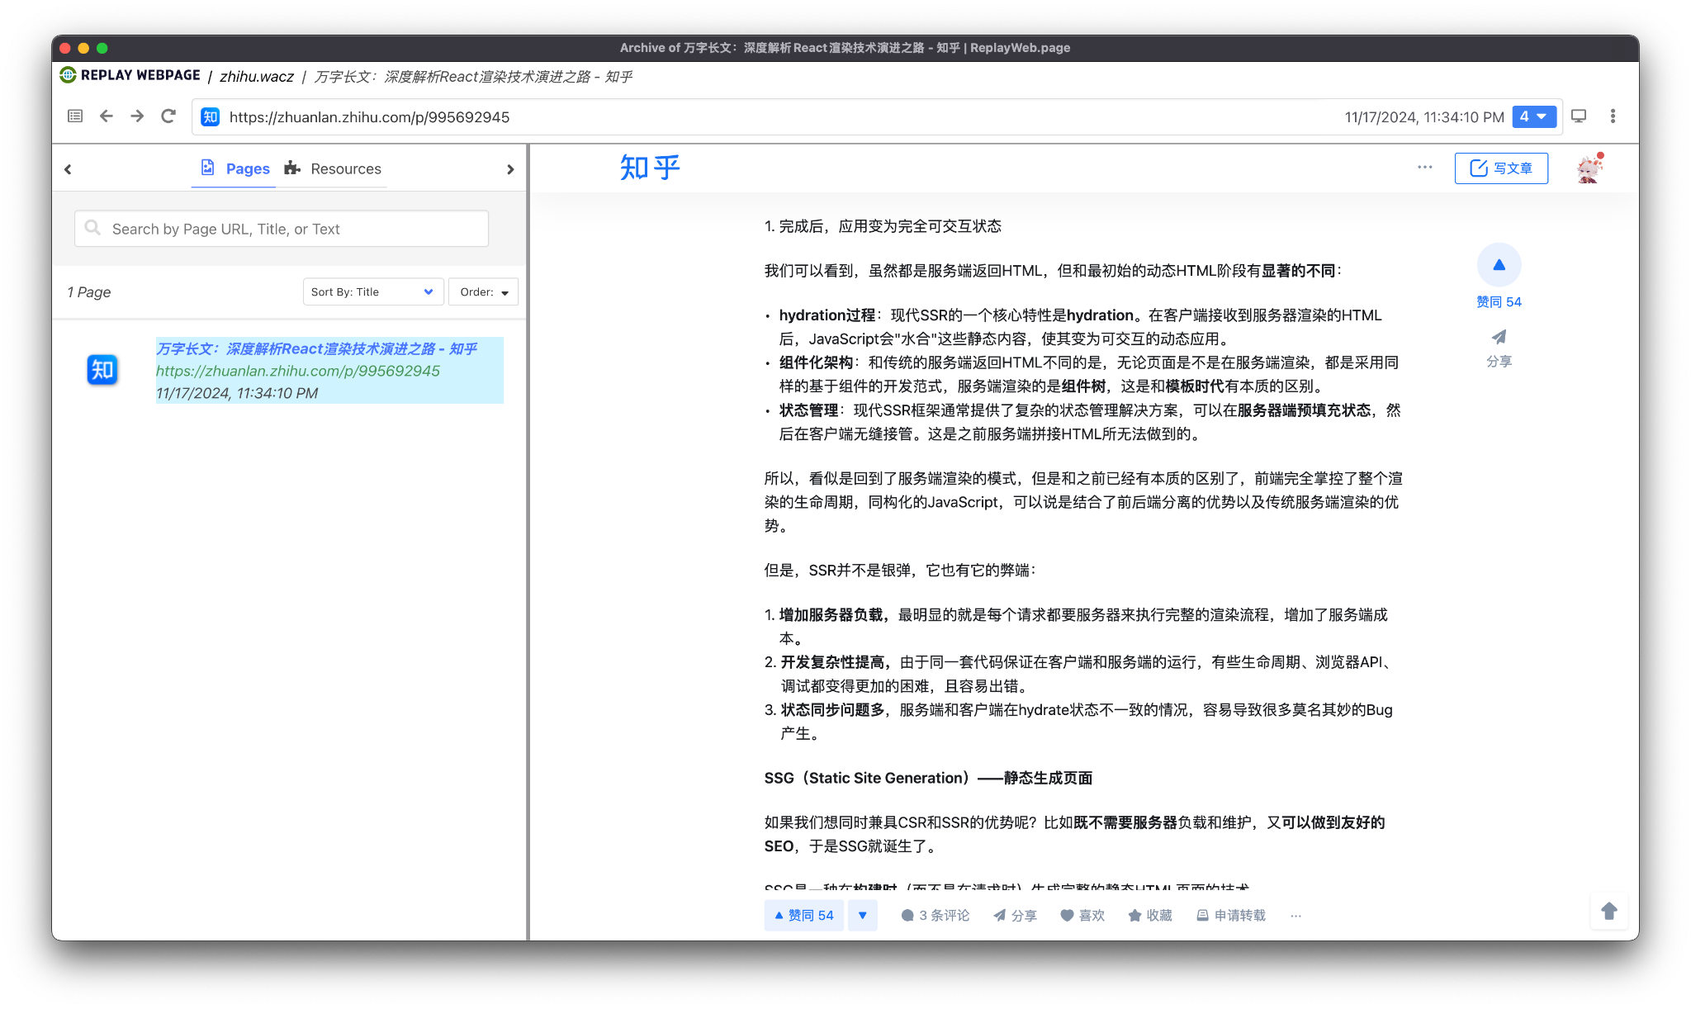Click the Resources puzzle-piece icon
The image size is (1691, 1009).
point(292,168)
